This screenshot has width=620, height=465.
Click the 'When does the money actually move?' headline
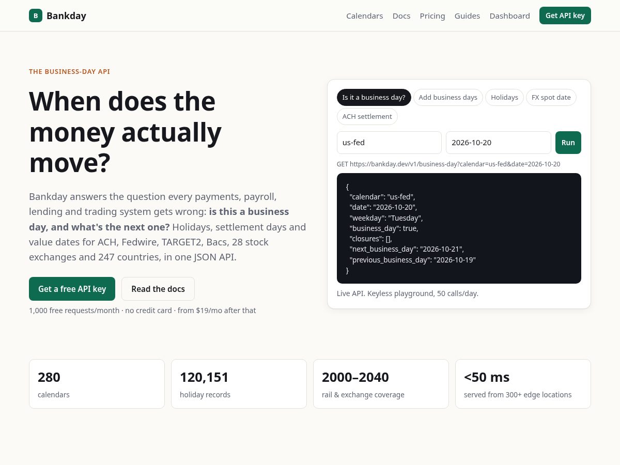coord(126,132)
